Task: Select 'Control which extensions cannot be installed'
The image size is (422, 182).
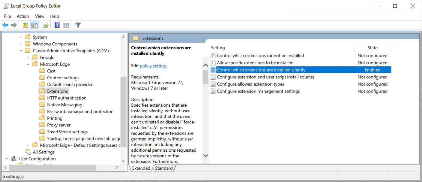Action: pos(260,56)
